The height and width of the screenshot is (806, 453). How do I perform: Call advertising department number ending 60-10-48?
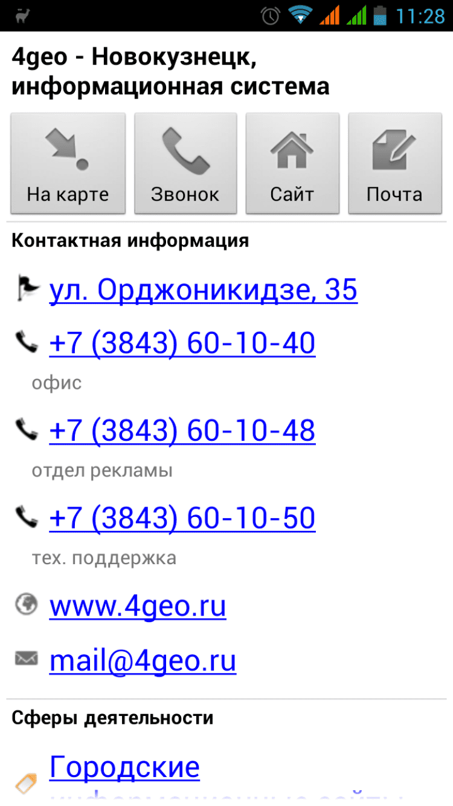click(x=182, y=431)
